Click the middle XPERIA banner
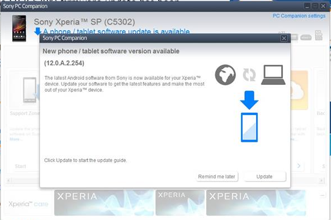The image size is (331, 220). click(x=180, y=203)
